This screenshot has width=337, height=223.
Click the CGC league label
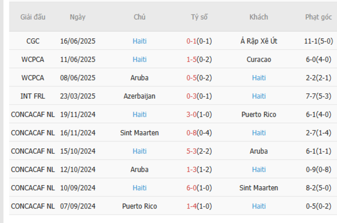pos(33,41)
